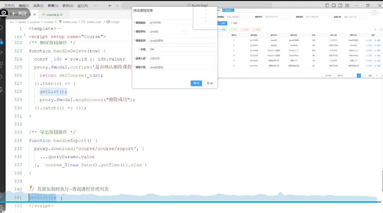
Task: Click the 课程介绍 field in the dialog
Action: click(181, 67)
